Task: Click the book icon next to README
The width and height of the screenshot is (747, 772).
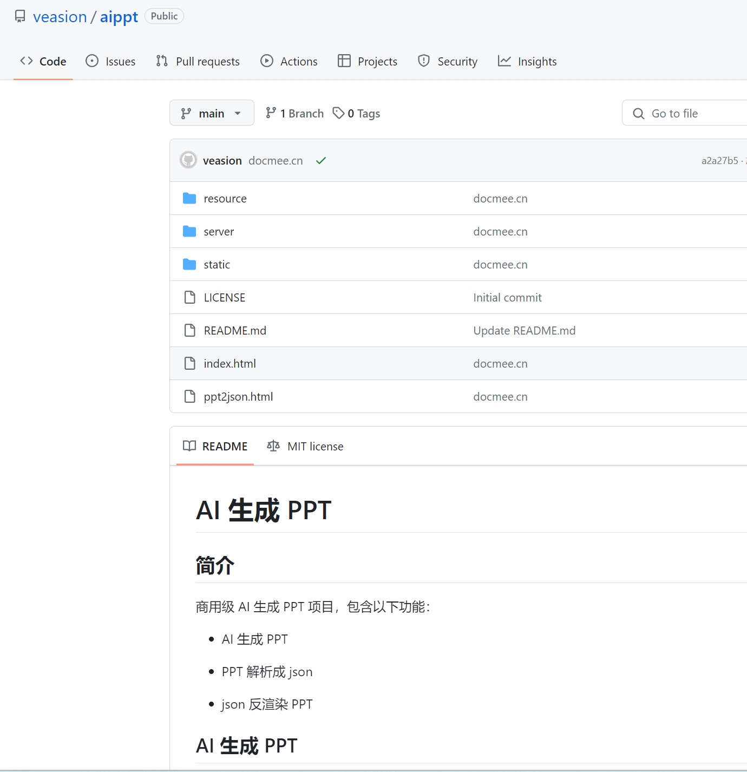Action: coord(190,446)
